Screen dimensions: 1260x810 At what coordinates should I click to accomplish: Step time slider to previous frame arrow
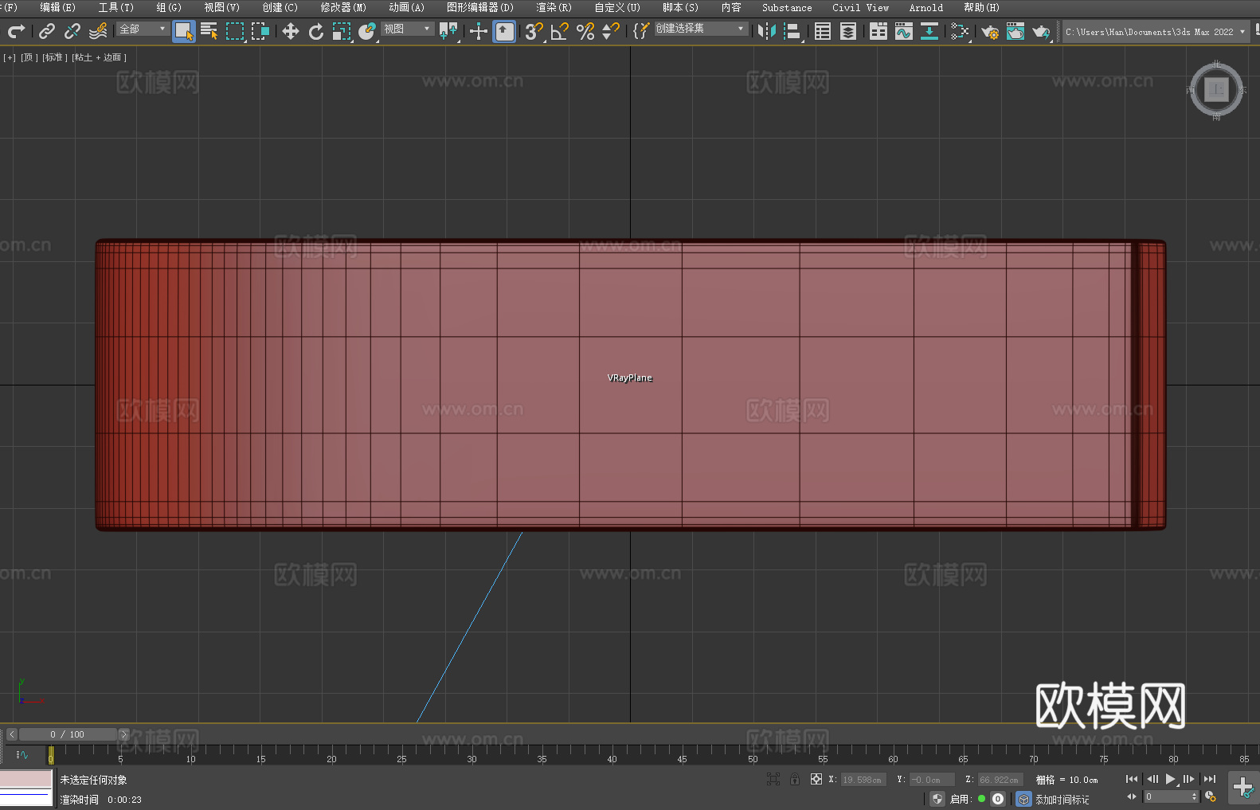click(11, 734)
